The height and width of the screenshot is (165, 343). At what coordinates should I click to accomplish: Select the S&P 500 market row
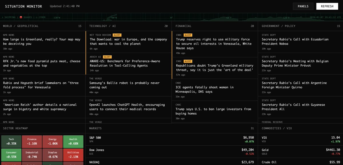click(171, 139)
